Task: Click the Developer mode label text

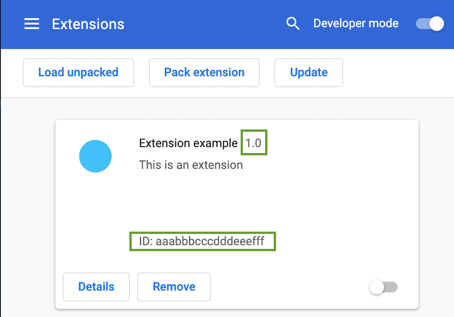Action: click(356, 23)
